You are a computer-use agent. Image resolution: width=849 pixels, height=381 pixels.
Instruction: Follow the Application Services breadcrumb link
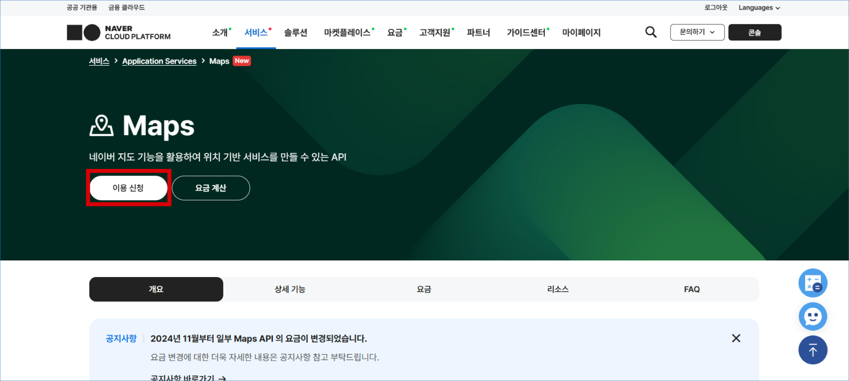click(159, 61)
